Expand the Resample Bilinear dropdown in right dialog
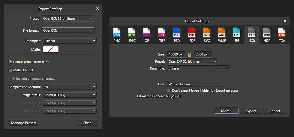Image resolution: width=294 pixels, height=137 pixels. point(198,68)
